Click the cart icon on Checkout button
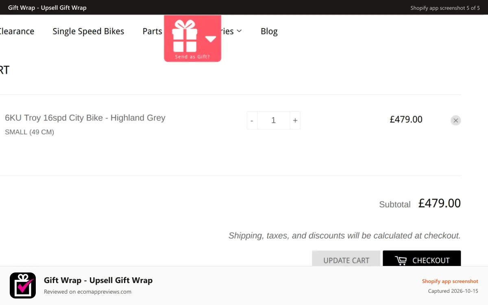Image resolution: width=488 pixels, height=305 pixels. pos(401,261)
